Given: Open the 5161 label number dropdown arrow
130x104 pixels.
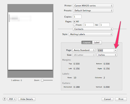Looking at the screenshot, I should click(x=115, y=50).
